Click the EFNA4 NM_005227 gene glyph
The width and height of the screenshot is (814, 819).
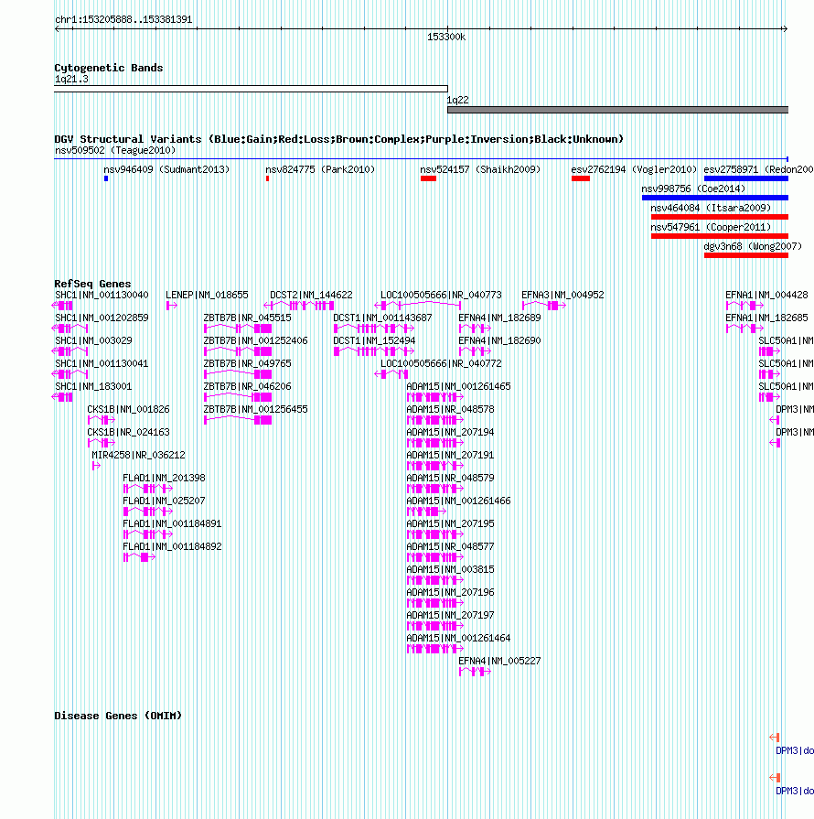pos(475,673)
